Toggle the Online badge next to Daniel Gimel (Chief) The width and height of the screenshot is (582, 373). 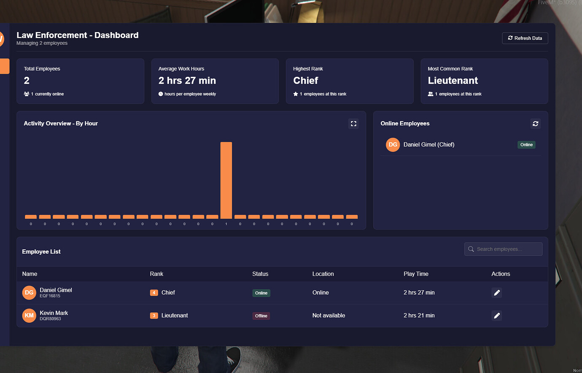point(526,144)
